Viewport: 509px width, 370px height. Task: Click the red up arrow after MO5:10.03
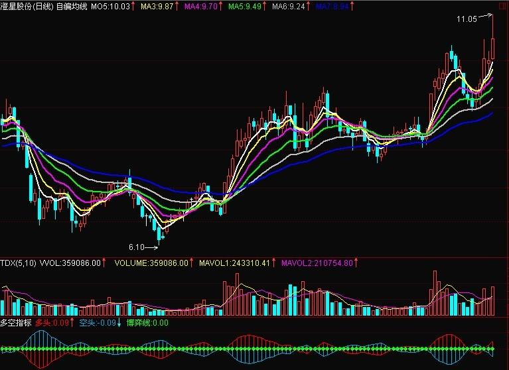click(x=133, y=6)
